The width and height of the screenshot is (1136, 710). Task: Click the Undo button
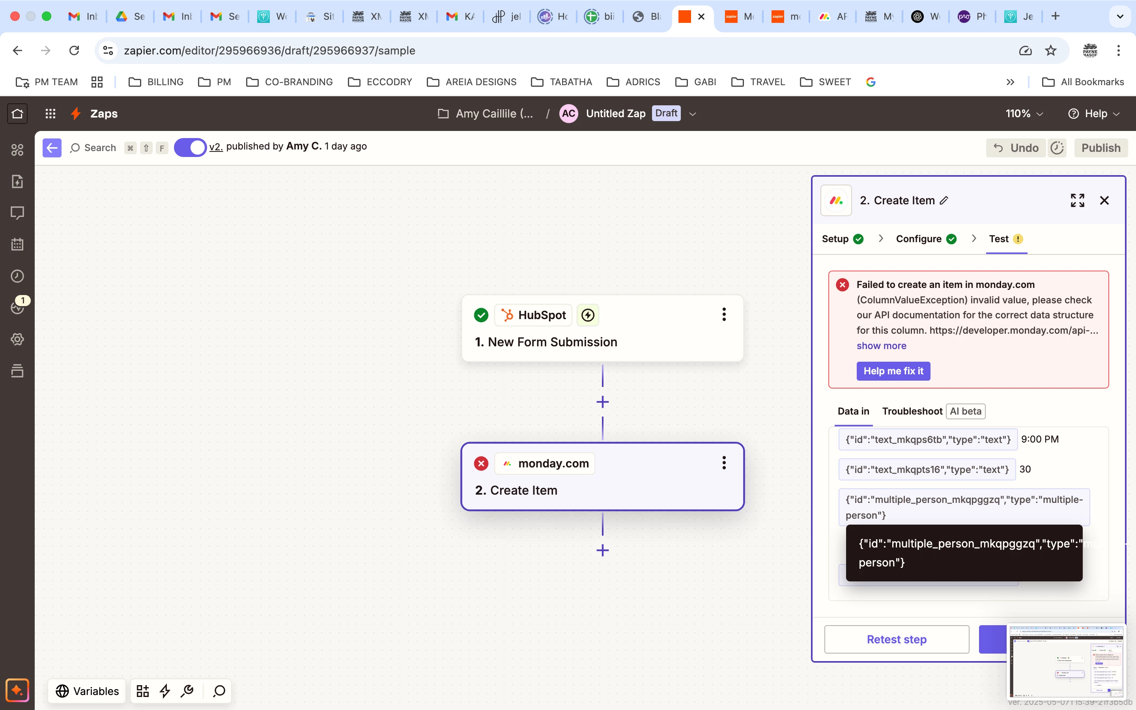coord(1016,148)
